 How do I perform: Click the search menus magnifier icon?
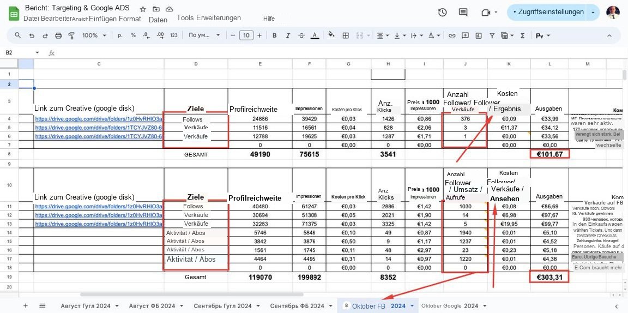click(17, 35)
